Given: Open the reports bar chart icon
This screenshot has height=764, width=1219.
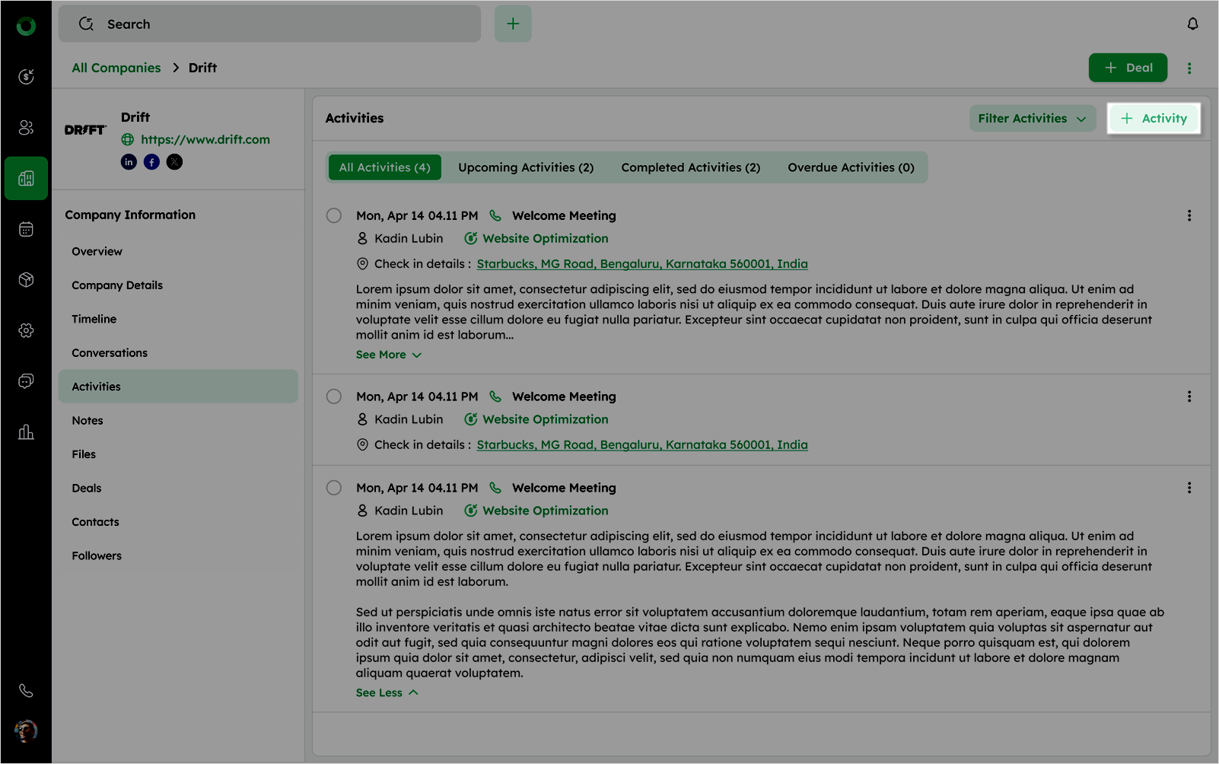Looking at the screenshot, I should [x=26, y=432].
